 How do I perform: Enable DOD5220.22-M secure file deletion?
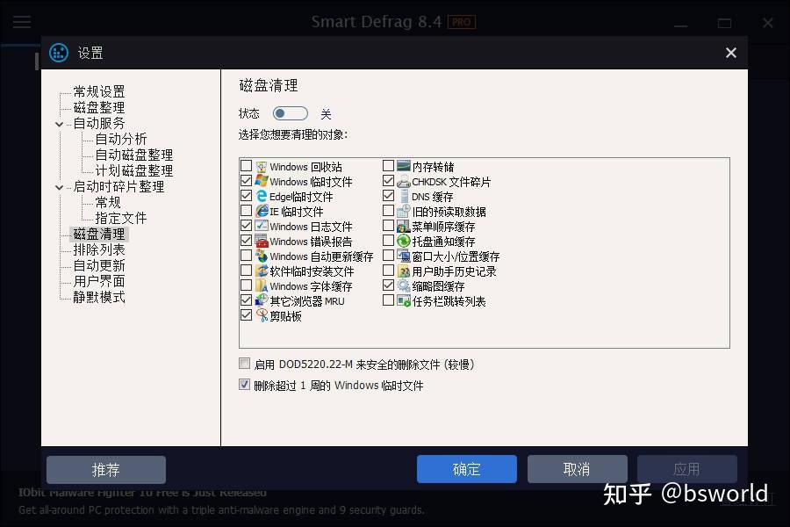pyautogui.click(x=243, y=364)
